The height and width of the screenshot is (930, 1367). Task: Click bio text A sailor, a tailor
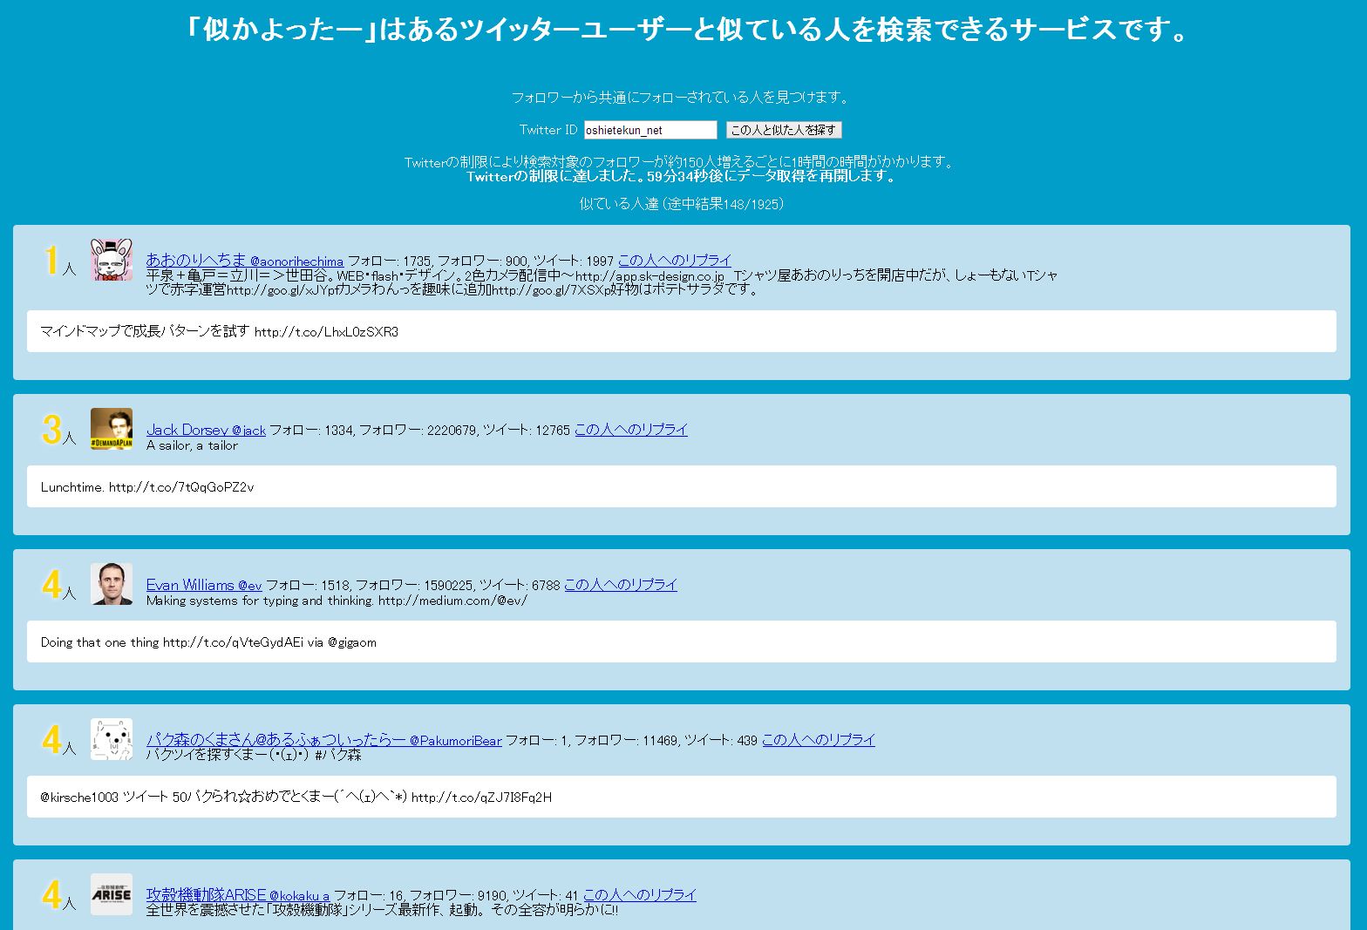pos(192,445)
